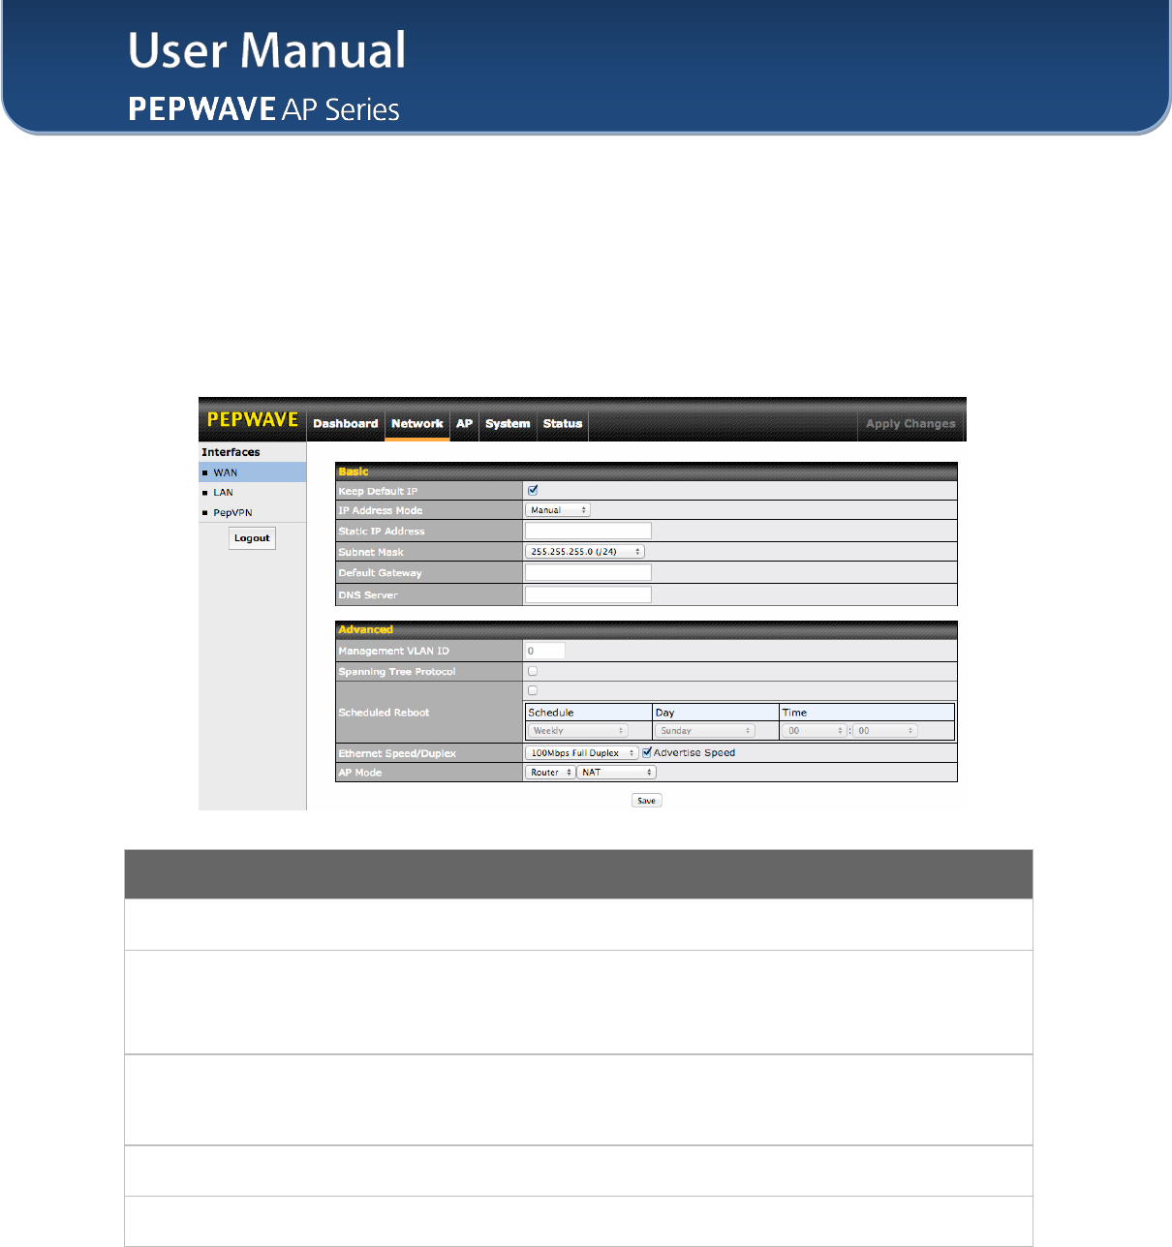Click the Default Gateway input field
Image resolution: width=1172 pixels, height=1247 pixels.
(x=588, y=572)
